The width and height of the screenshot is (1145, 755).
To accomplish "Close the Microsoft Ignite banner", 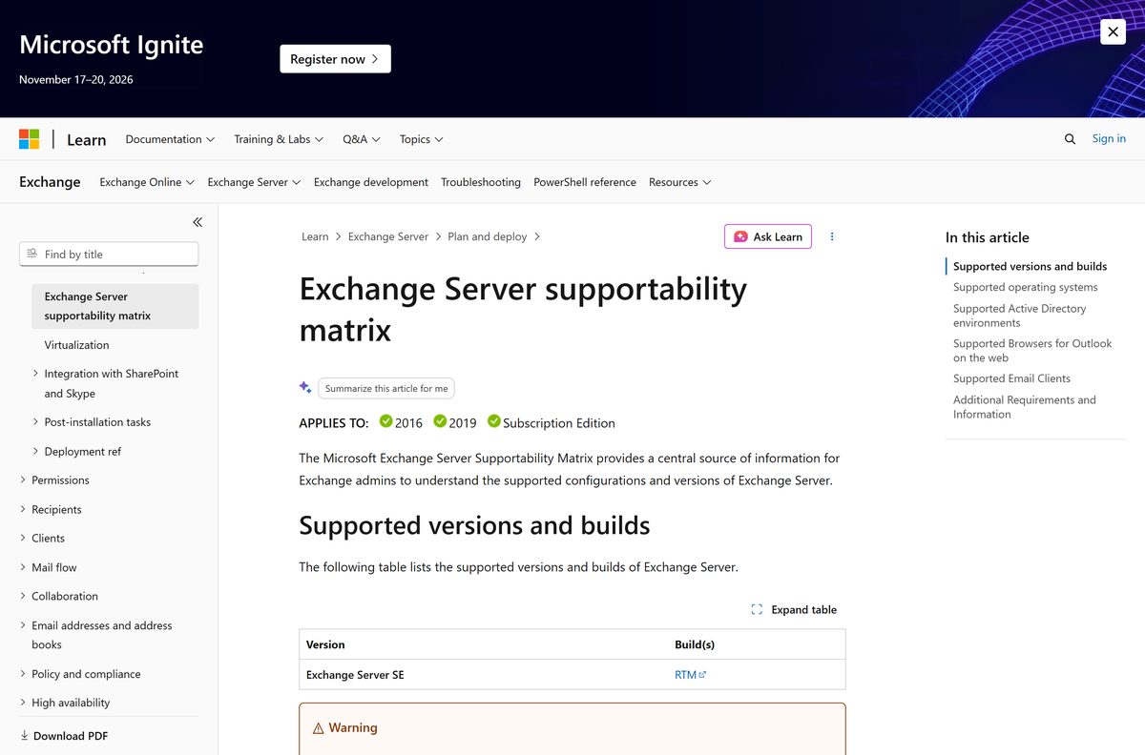I will (x=1113, y=31).
